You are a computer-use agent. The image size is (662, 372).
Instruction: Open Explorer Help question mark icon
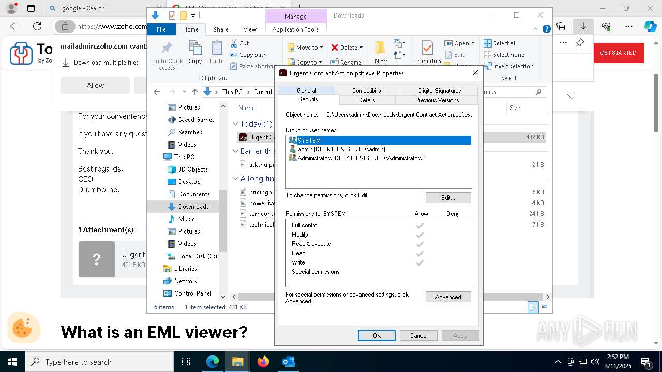(x=546, y=29)
